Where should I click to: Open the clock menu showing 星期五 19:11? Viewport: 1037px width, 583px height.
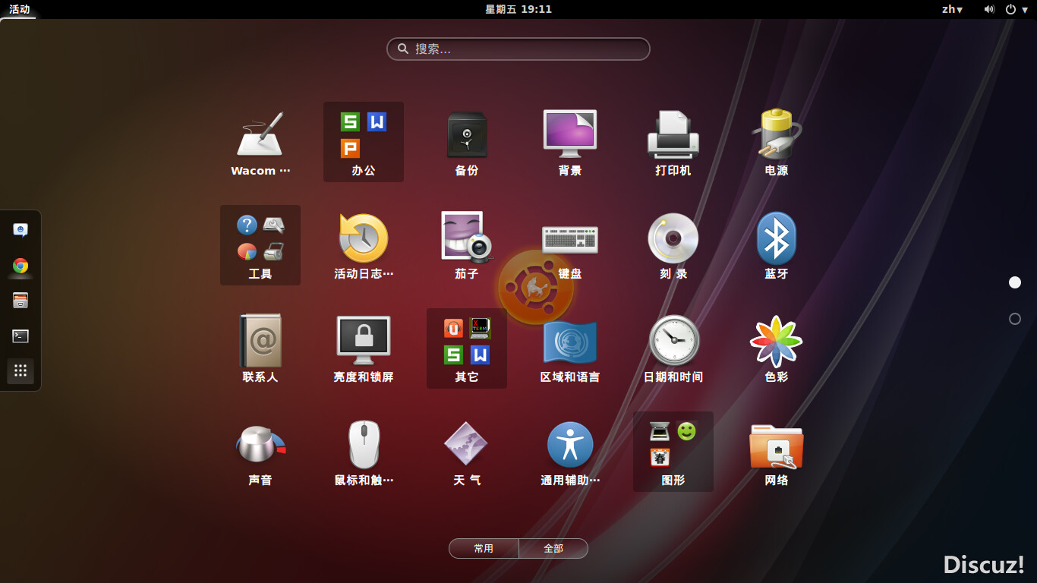[518, 9]
